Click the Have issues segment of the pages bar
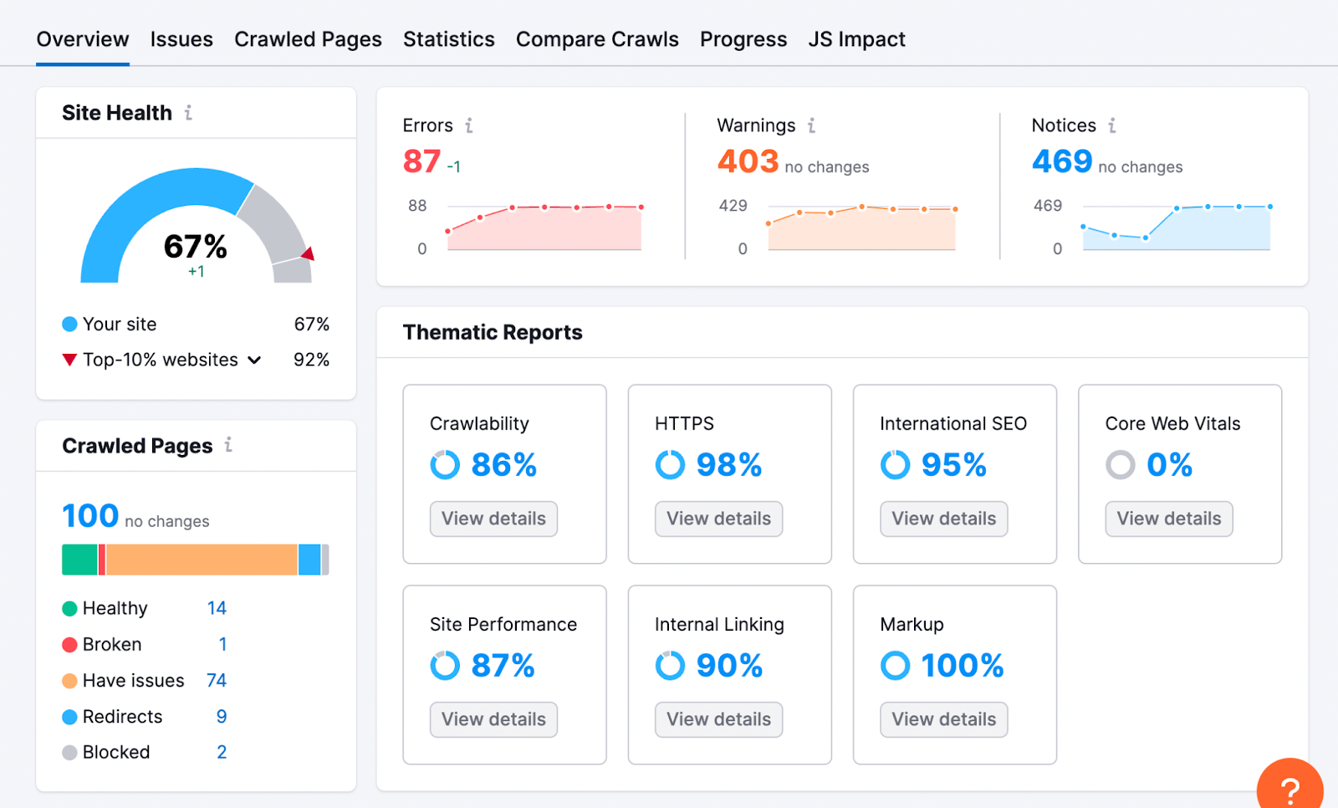 (201, 559)
